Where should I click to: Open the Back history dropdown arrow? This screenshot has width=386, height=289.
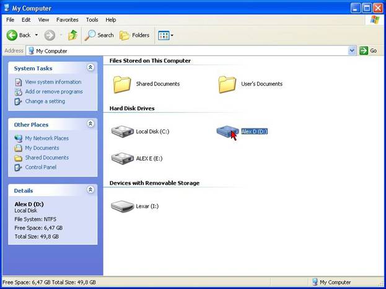pyautogui.click(x=37, y=35)
